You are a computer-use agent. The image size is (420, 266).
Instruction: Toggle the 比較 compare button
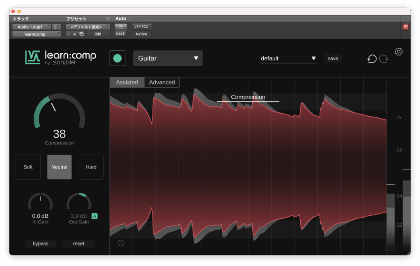tap(98, 34)
